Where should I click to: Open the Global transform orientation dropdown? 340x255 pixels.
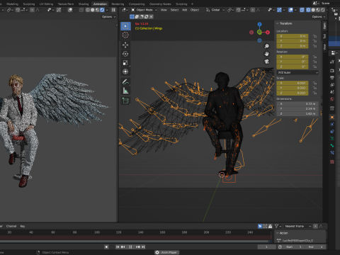215,10
